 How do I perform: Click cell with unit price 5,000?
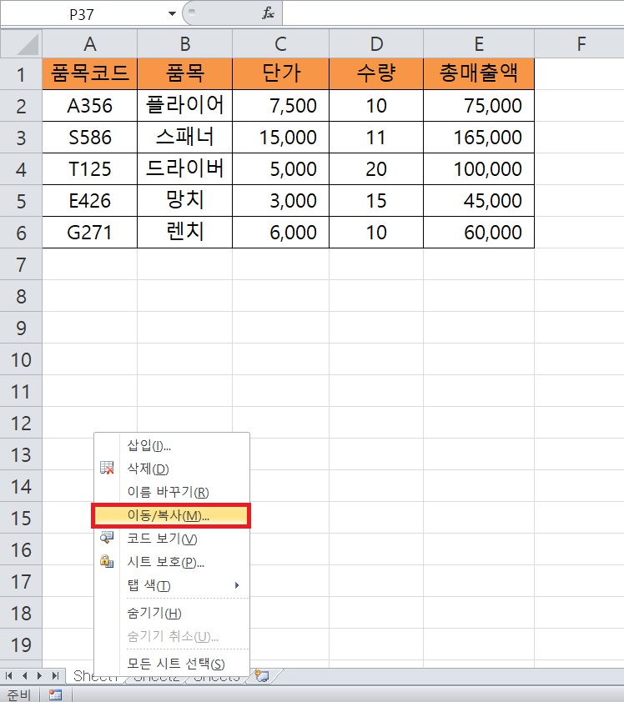coord(280,169)
